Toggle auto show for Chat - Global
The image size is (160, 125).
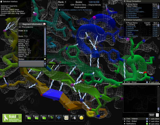(x=154, y=121)
